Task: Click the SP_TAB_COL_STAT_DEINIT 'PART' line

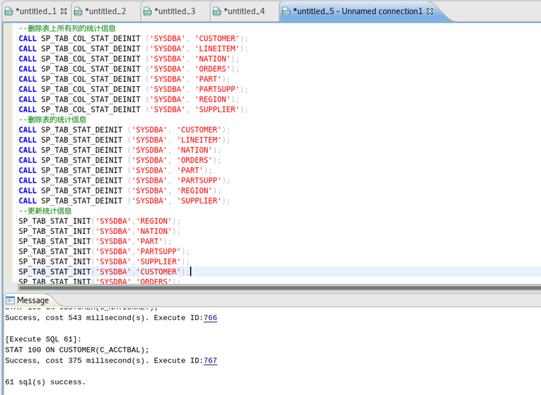Action: [x=124, y=79]
